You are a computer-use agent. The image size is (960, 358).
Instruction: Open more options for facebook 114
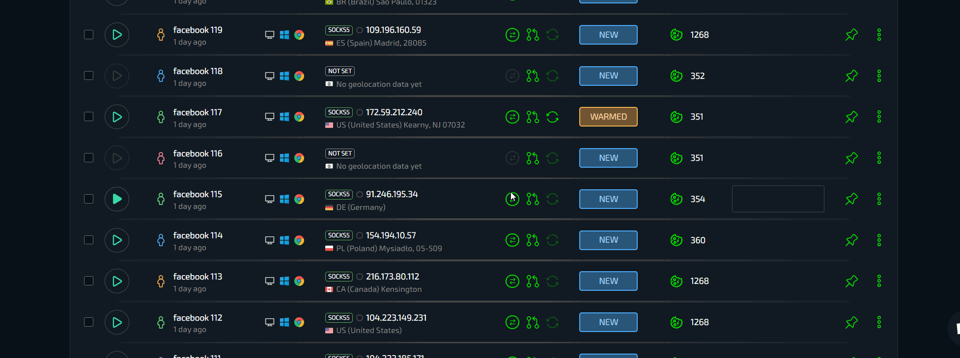[x=879, y=240]
